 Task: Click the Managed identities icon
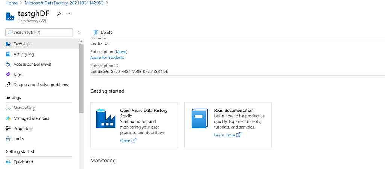click(8, 118)
